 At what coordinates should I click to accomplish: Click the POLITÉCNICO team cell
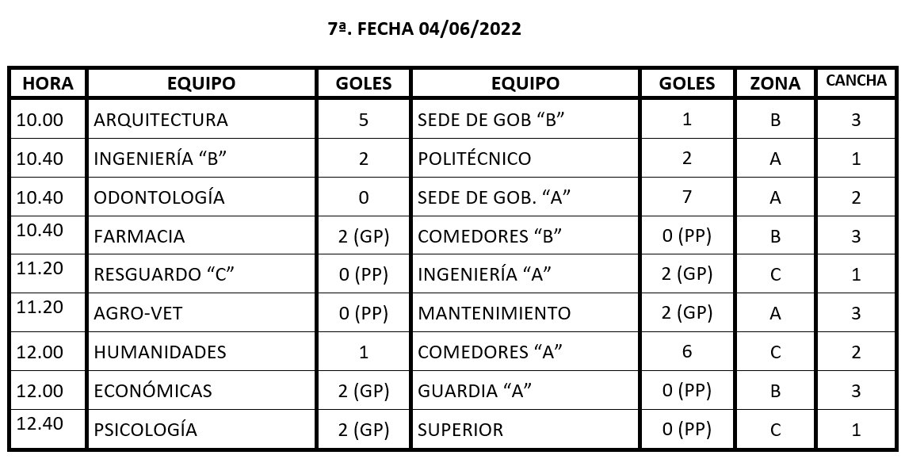pyautogui.click(x=525, y=159)
